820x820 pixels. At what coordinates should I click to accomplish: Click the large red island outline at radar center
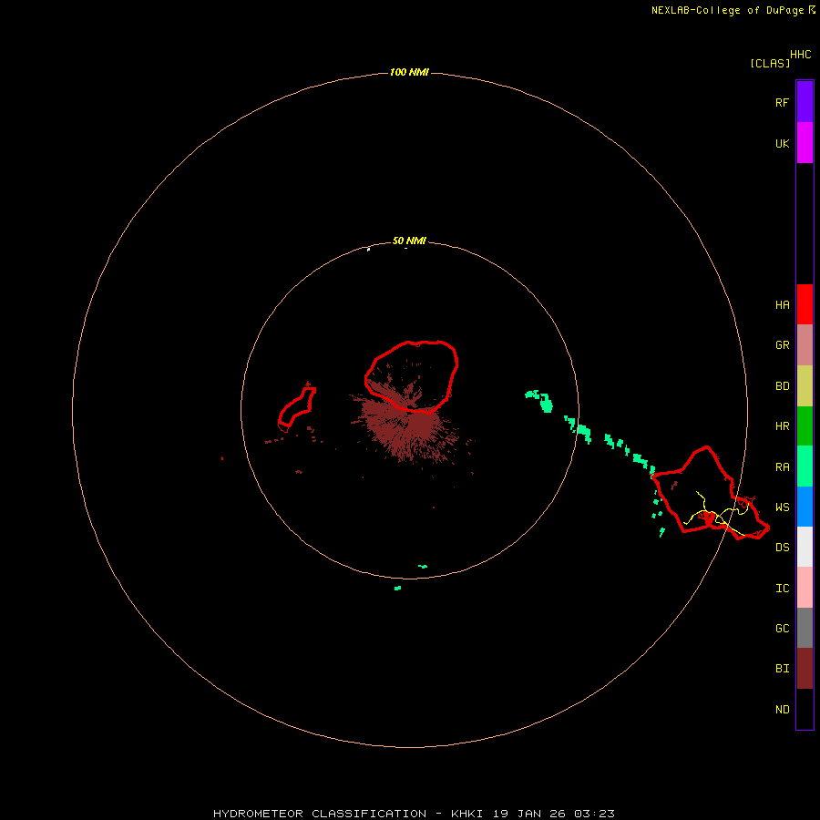point(412,377)
